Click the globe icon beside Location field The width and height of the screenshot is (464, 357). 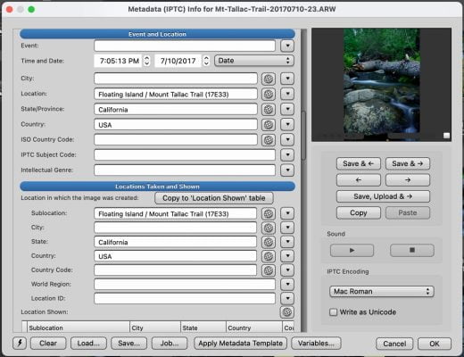click(269, 95)
